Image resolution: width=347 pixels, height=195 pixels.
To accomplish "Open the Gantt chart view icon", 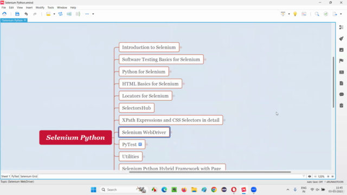I will 304,14.
